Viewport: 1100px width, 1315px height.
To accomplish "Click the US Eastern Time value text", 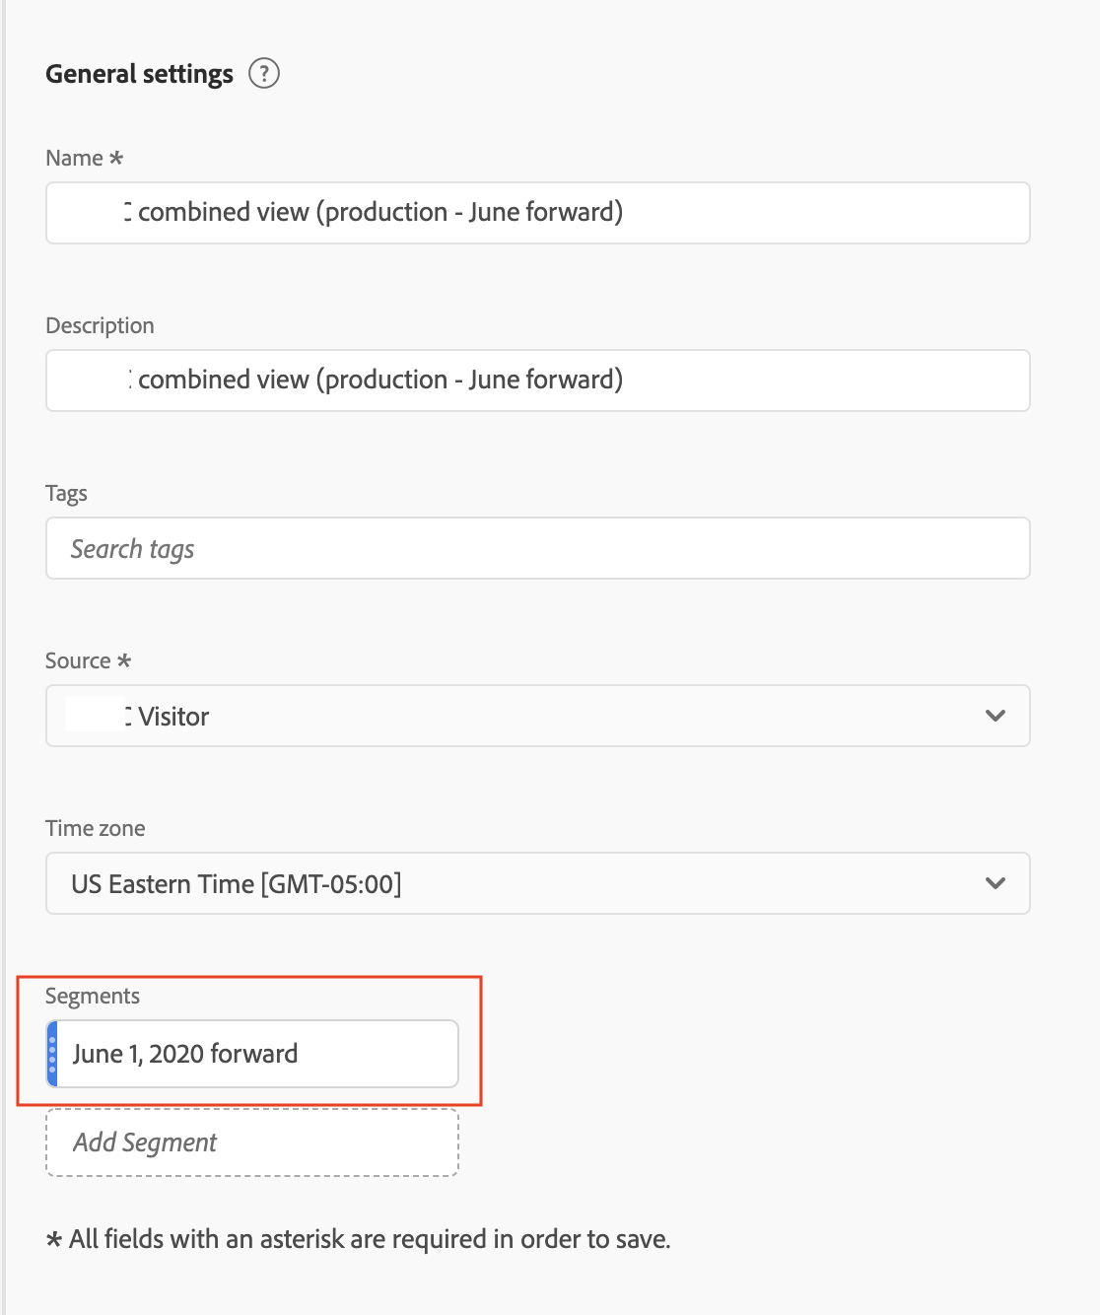I will (237, 884).
